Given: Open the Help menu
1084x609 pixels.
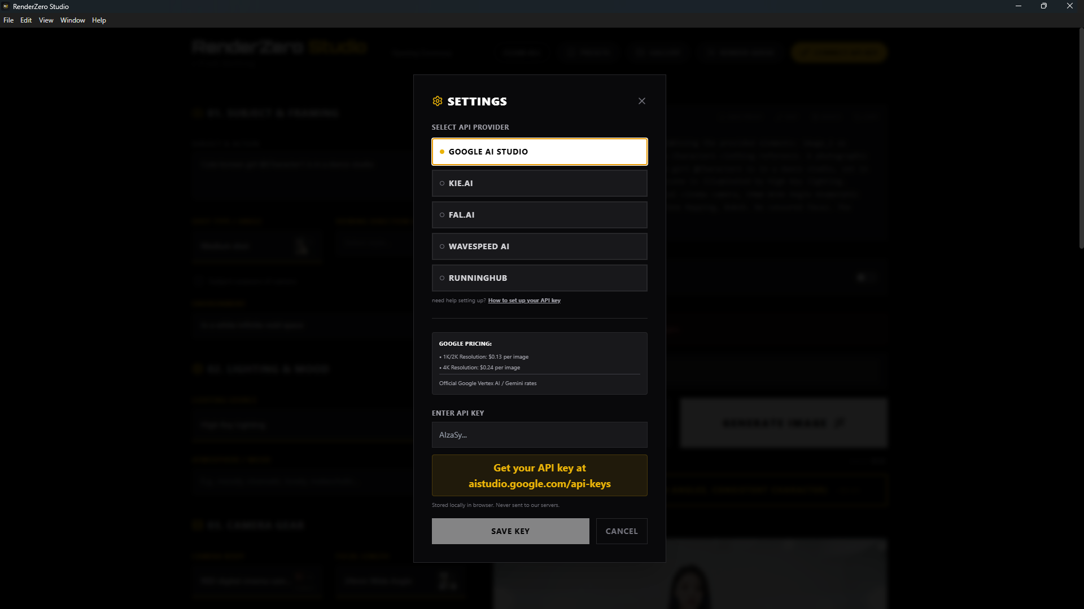Looking at the screenshot, I should click(99, 20).
